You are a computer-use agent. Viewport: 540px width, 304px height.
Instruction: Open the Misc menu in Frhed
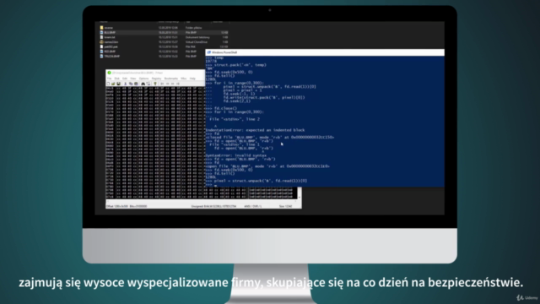pyautogui.click(x=184, y=79)
